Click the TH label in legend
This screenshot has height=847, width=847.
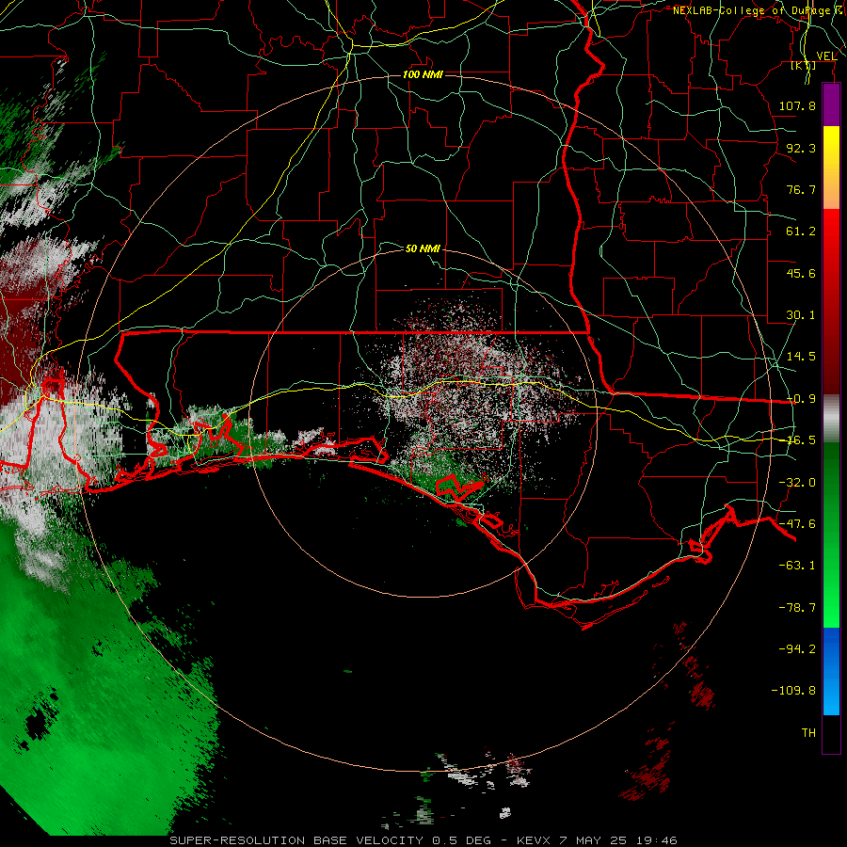coord(808,733)
